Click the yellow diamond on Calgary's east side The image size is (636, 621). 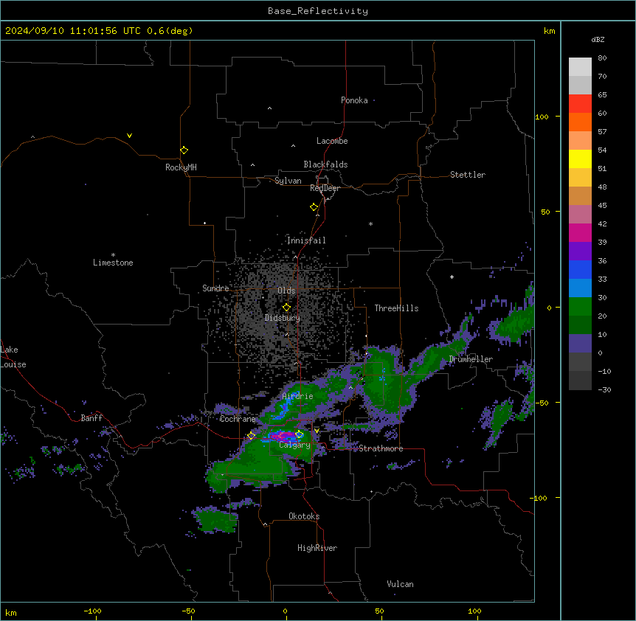299,434
